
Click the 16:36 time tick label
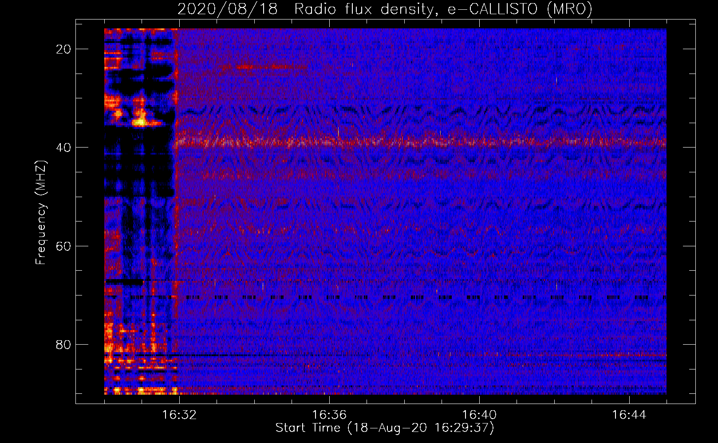329,415
